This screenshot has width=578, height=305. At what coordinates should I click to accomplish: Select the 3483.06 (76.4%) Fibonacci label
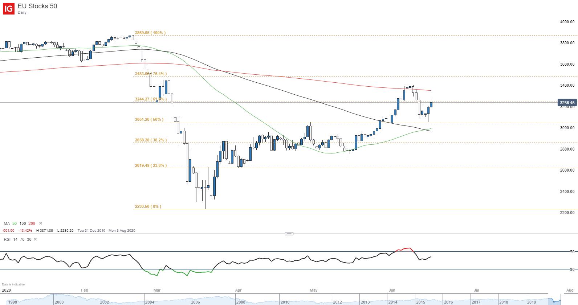[151, 74]
